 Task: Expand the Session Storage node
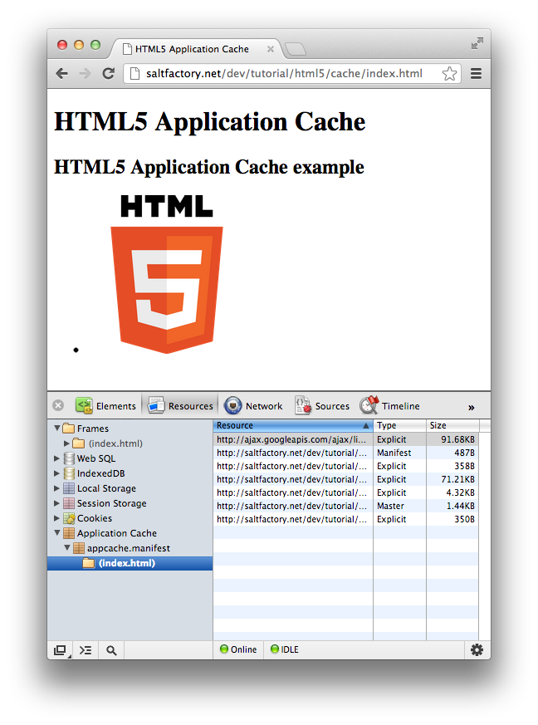(56, 503)
